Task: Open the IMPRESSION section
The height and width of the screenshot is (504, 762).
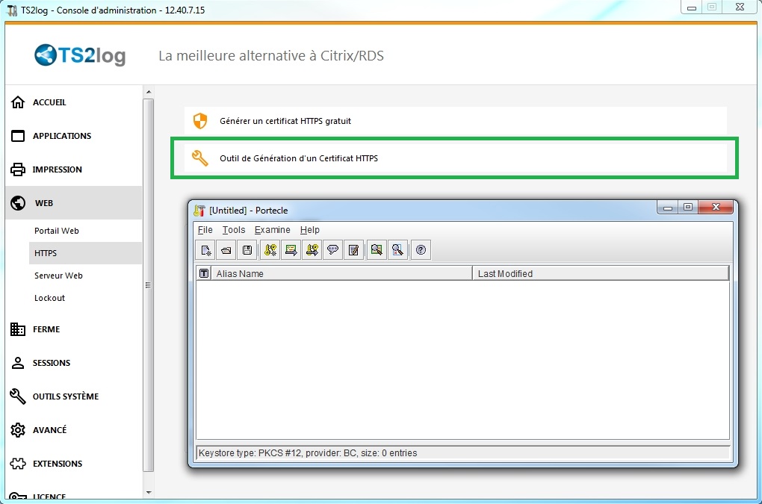Action: 74,169
